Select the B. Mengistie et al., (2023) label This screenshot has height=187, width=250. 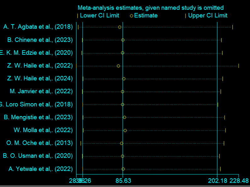pyautogui.click(x=38, y=117)
